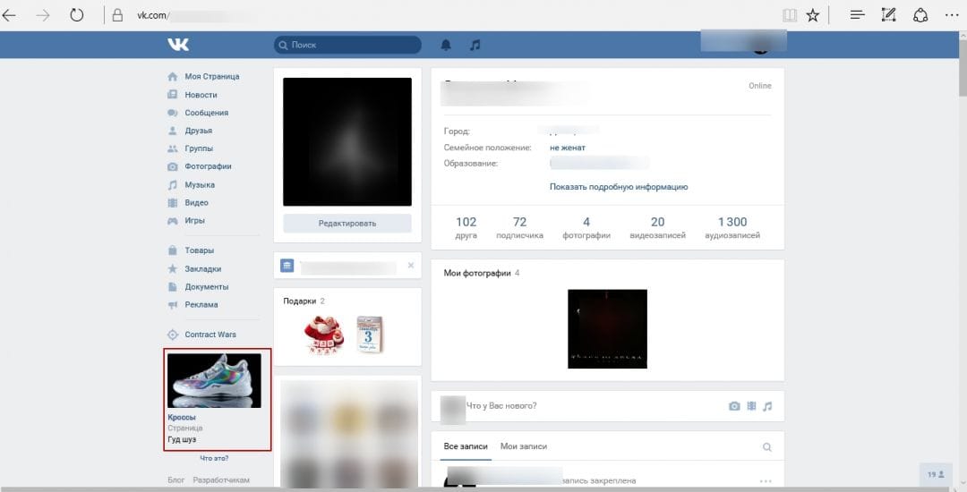This screenshot has width=967, height=492.
Task: Open the 102 друга counter link
Action: point(466,227)
